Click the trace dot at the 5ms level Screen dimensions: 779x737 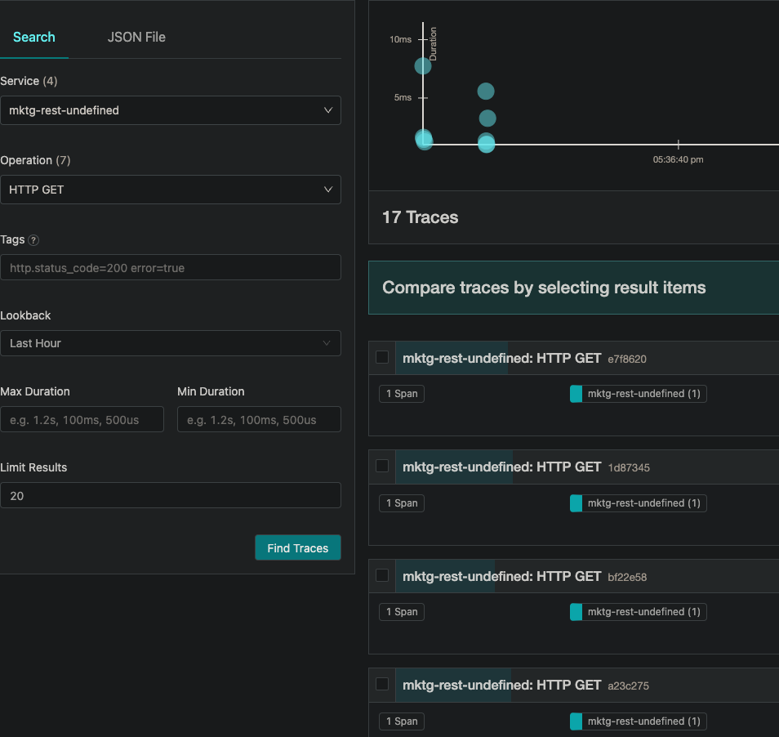point(486,91)
